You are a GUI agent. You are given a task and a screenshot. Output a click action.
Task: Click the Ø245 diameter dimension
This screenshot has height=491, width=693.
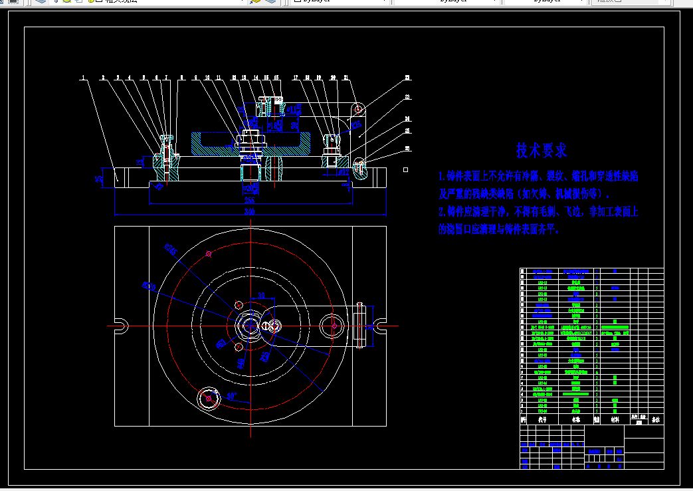point(171,250)
